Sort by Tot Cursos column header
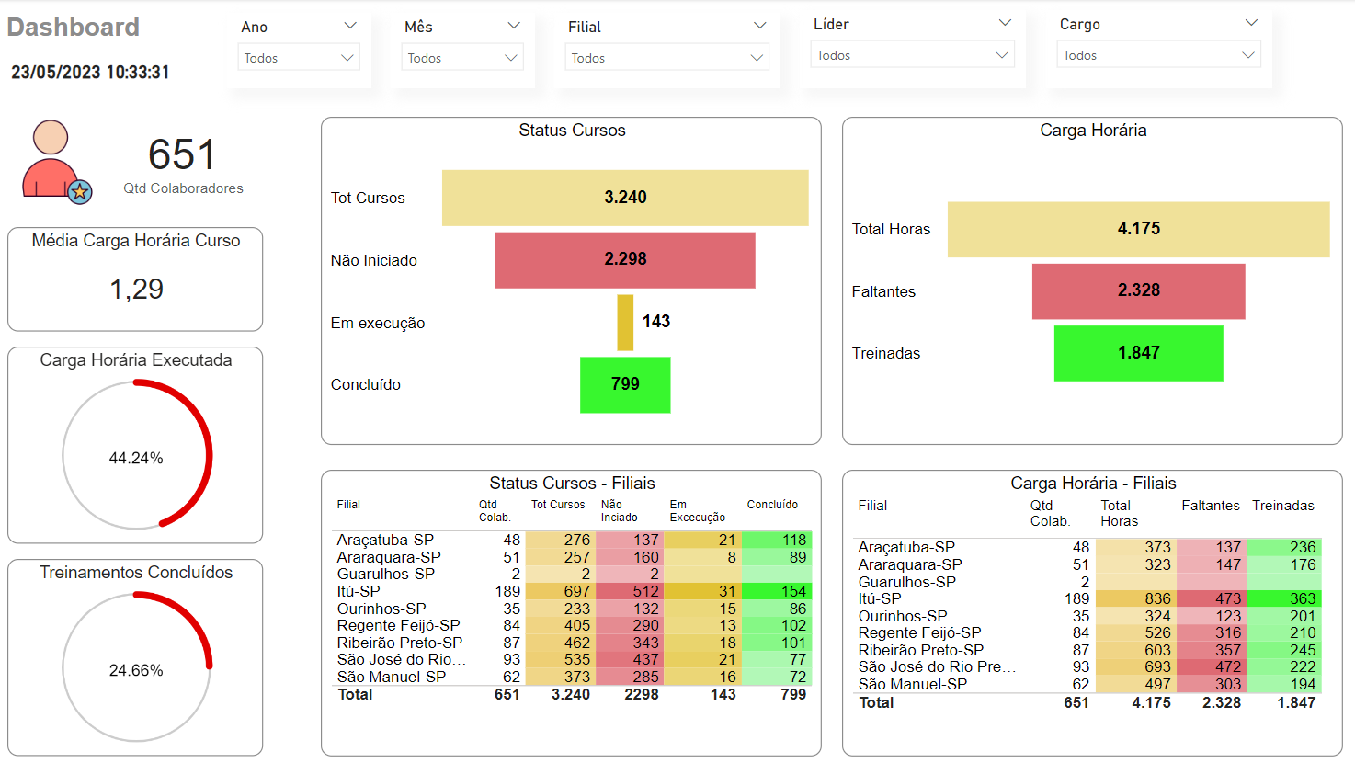 558,505
